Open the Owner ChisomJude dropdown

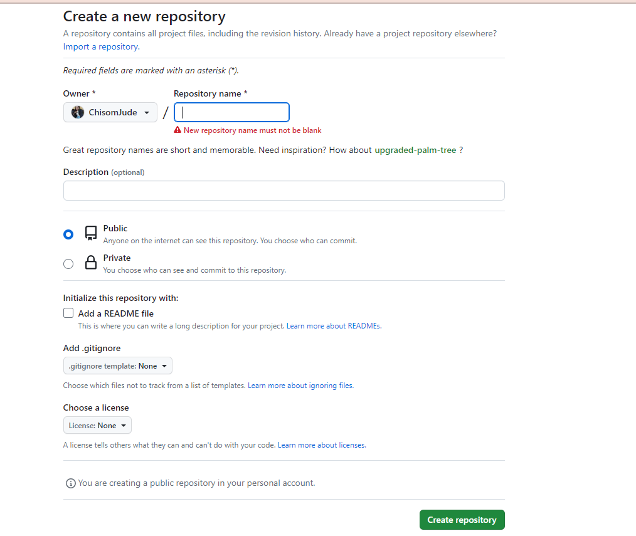click(110, 113)
